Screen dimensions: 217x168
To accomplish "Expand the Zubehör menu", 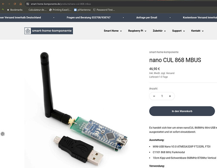I will click(159, 31).
